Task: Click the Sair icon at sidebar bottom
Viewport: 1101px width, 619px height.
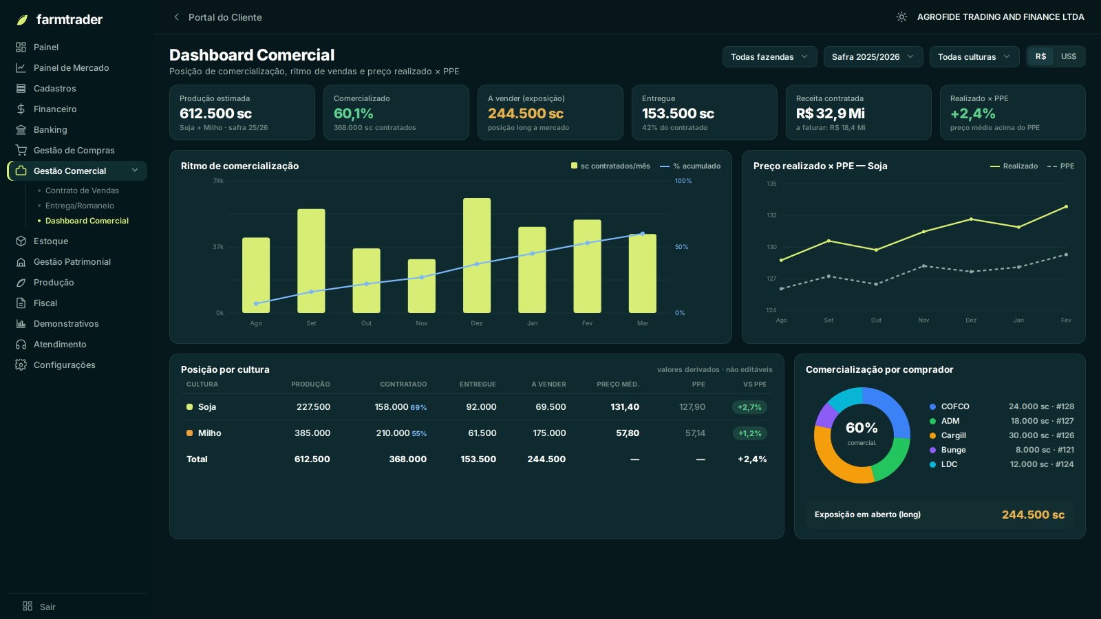Action: coord(28,607)
